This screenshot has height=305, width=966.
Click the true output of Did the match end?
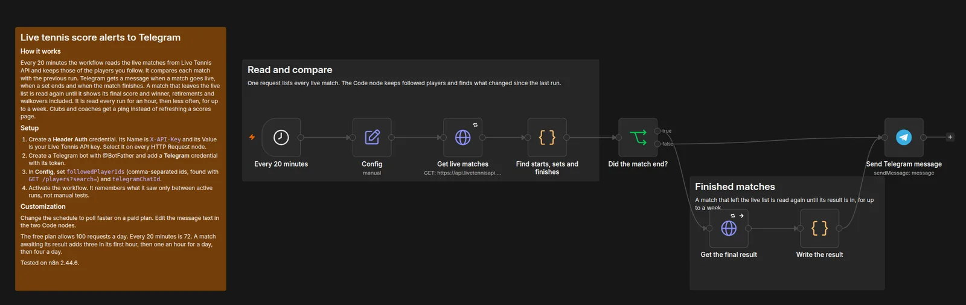coord(657,131)
